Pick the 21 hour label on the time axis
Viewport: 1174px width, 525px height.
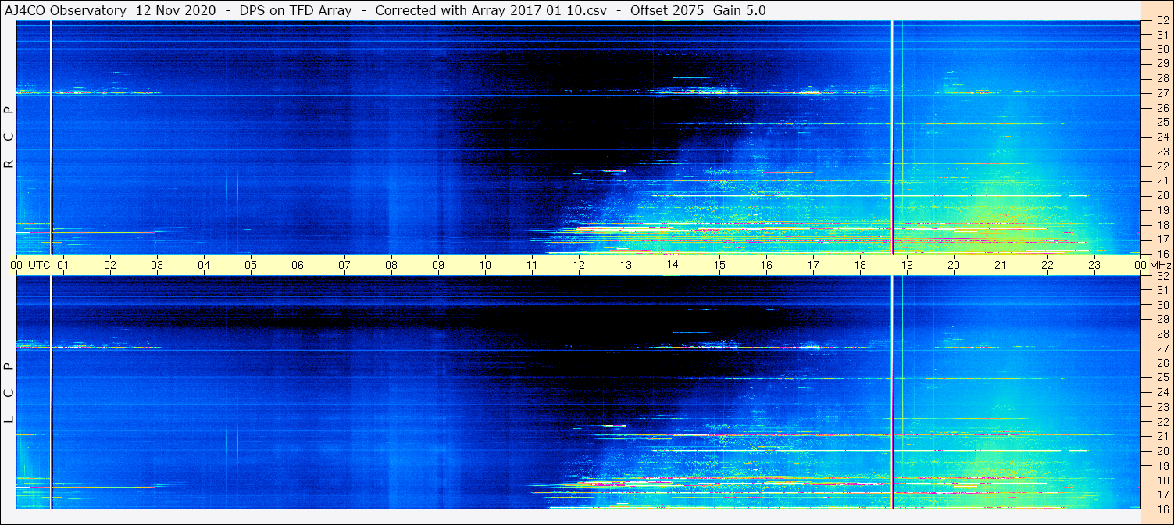(1001, 265)
